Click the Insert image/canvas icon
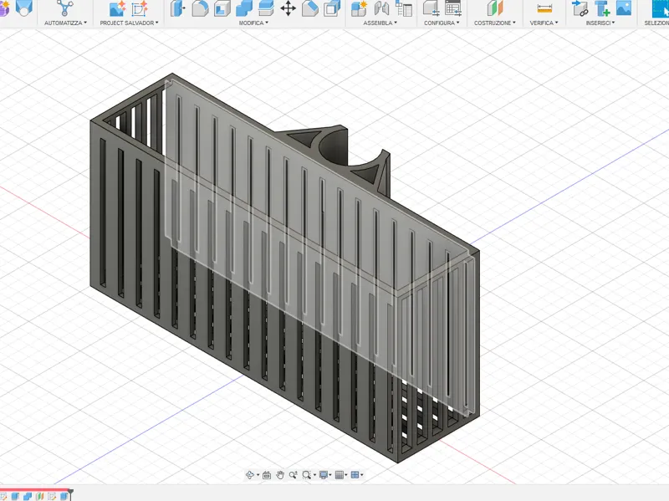 pyautogui.click(x=624, y=8)
